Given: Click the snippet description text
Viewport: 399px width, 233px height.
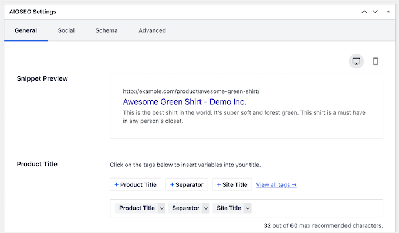Looking at the screenshot, I should 244,117.
